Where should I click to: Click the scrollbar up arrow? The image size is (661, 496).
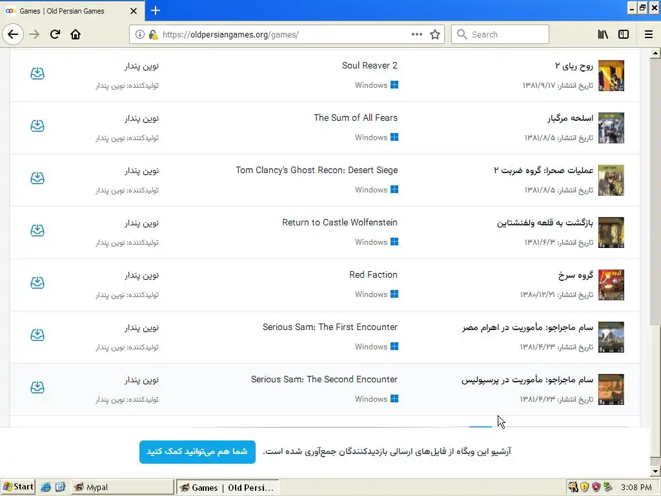[656, 53]
